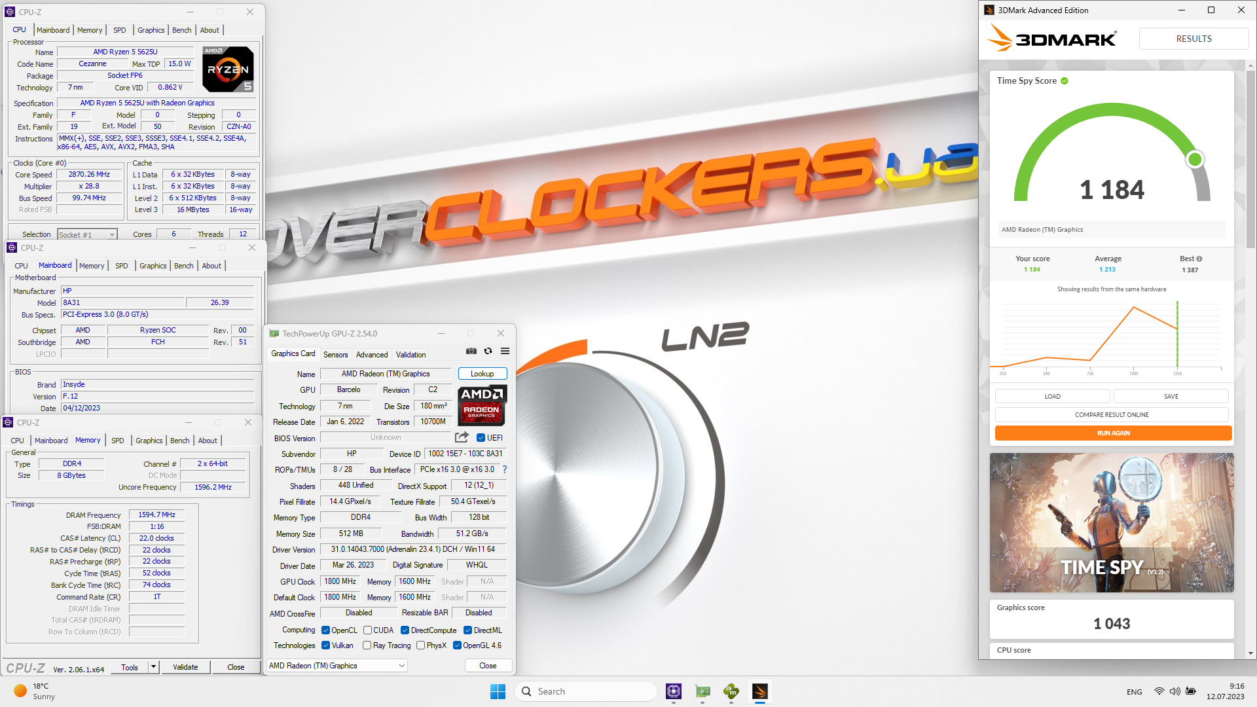This screenshot has height=707, width=1257.
Task: Open the Mainboard tab in the top CPU-Z window
Action: (53, 30)
